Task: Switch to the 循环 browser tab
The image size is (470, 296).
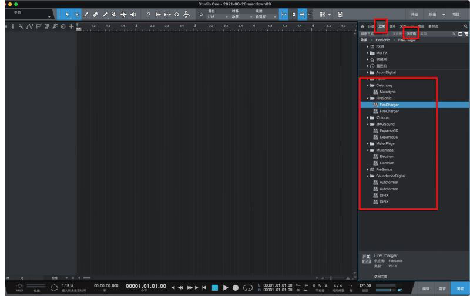Action: (392, 26)
